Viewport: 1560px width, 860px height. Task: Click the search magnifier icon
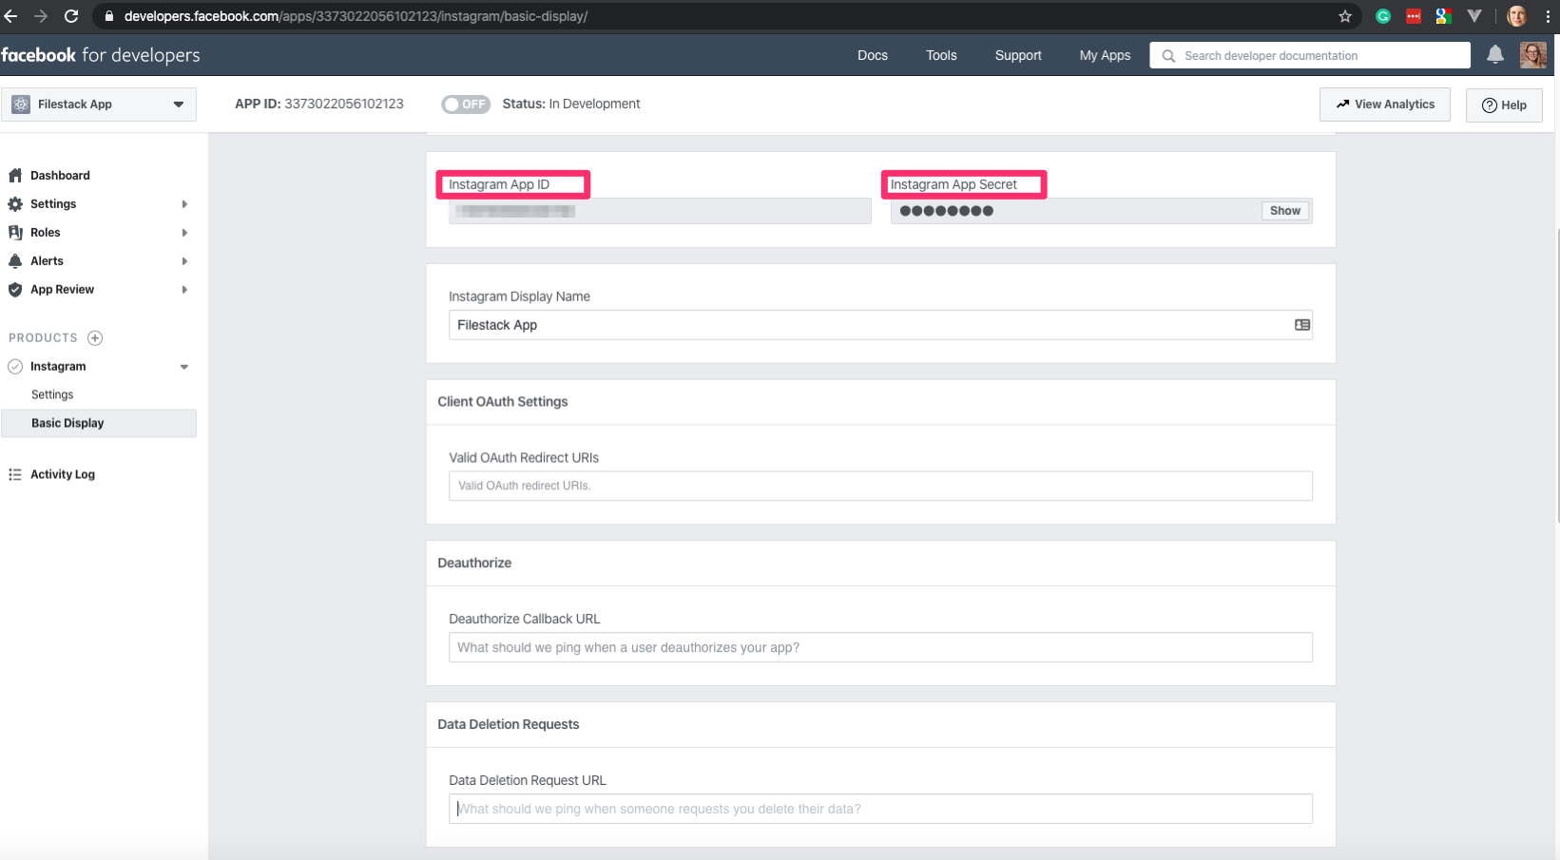click(1168, 56)
